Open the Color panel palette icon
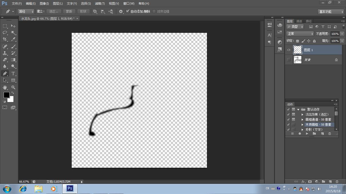Viewport: 346px width, 194px height. click(x=280, y=25)
